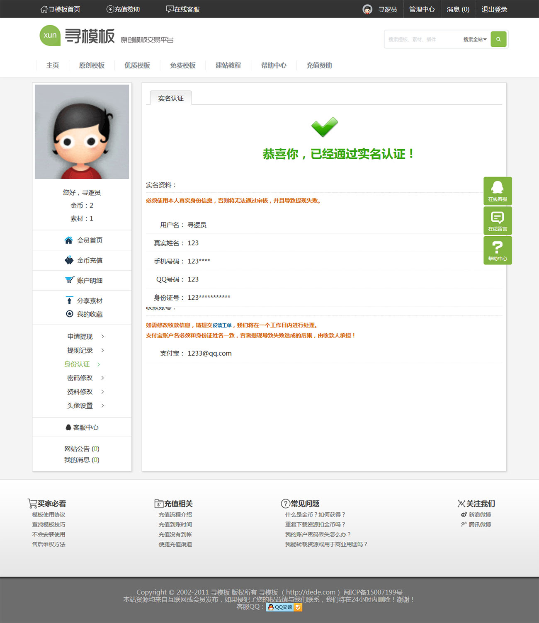Click the green search magnifier button
This screenshot has width=539, height=623.
[498, 39]
